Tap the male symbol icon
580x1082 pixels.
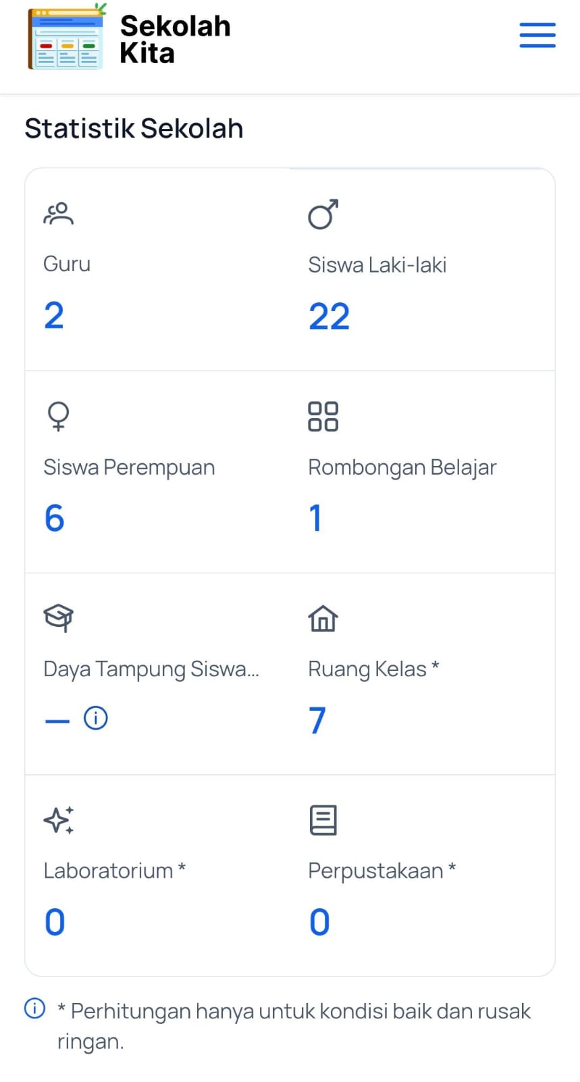point(323,214)
